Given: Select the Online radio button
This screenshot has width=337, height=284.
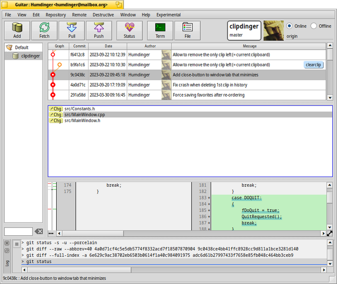Looking at the screenshot, I should tap(289, 26).
